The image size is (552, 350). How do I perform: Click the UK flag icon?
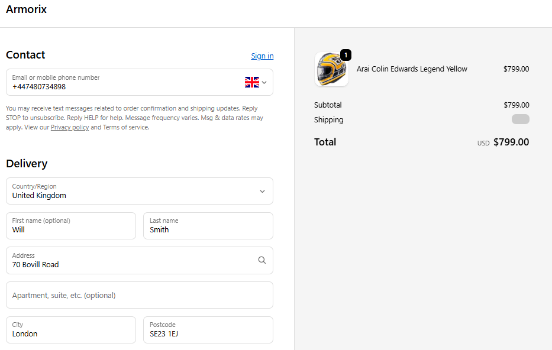coord(252,82)
